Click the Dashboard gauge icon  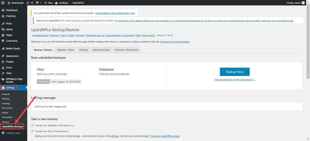3,10
